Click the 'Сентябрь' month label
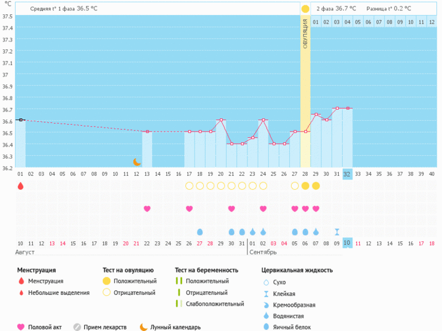 263,252
